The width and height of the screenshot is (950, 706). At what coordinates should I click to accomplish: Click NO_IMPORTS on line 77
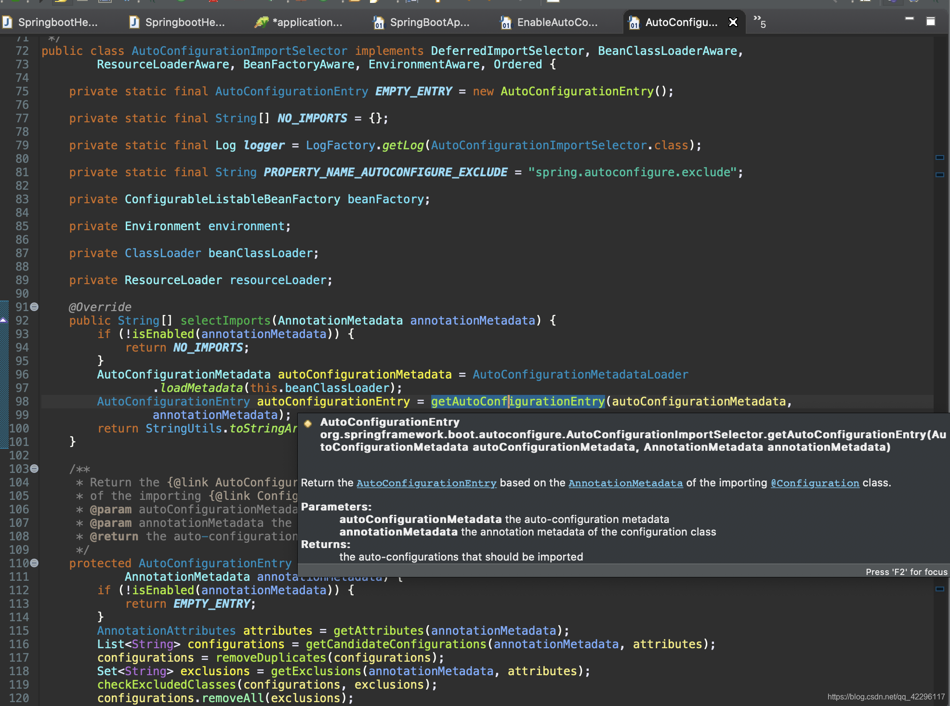pos(312,118)
